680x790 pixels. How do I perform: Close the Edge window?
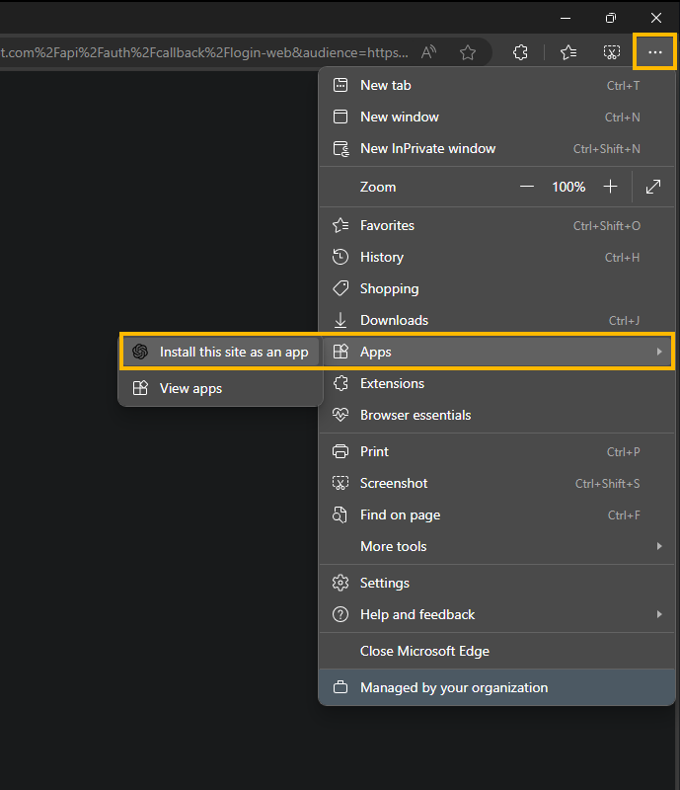pyautogui.click(x=656, y=18)
